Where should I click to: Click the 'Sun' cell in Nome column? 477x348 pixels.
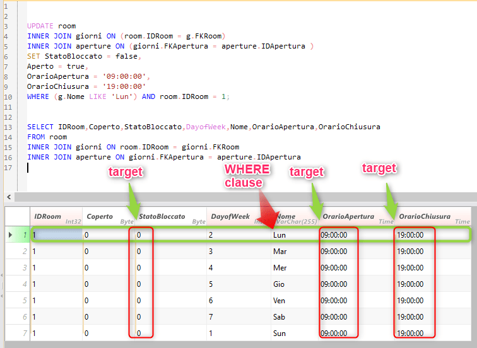295,333
